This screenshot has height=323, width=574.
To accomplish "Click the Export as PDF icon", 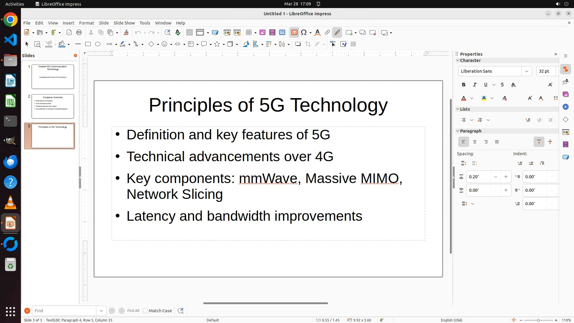I will click(69, 33).
